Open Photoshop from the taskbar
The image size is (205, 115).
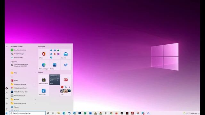tap(80, 113)
